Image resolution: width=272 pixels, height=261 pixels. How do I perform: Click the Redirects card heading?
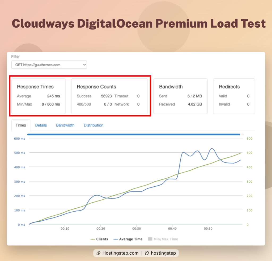pos(229,87)
